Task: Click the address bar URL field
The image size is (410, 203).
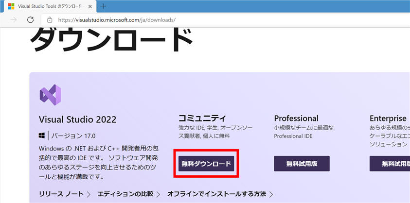Action: [225, 20]
